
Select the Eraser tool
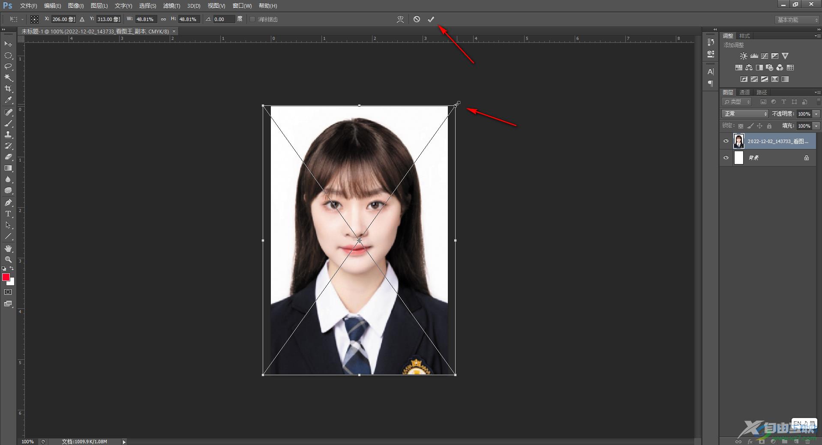(x=8, y=157)
